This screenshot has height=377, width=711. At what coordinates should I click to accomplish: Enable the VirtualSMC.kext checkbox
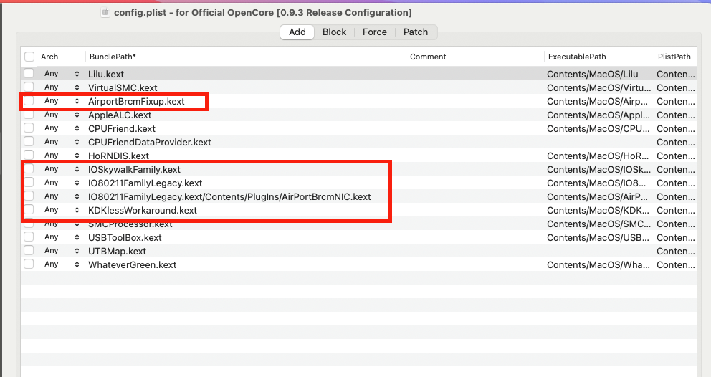pos(29,87)
